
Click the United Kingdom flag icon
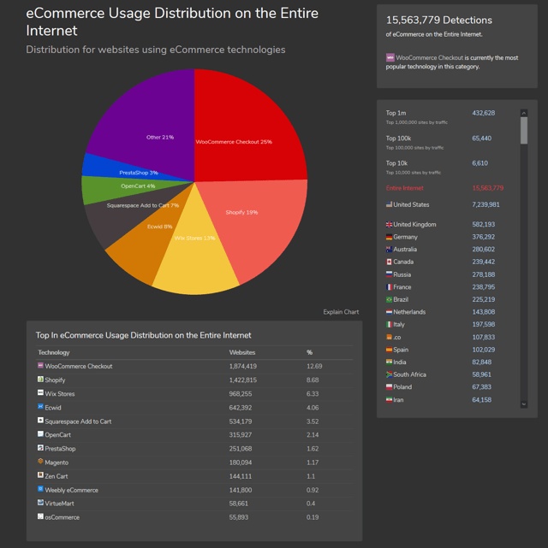coord(389,224)
